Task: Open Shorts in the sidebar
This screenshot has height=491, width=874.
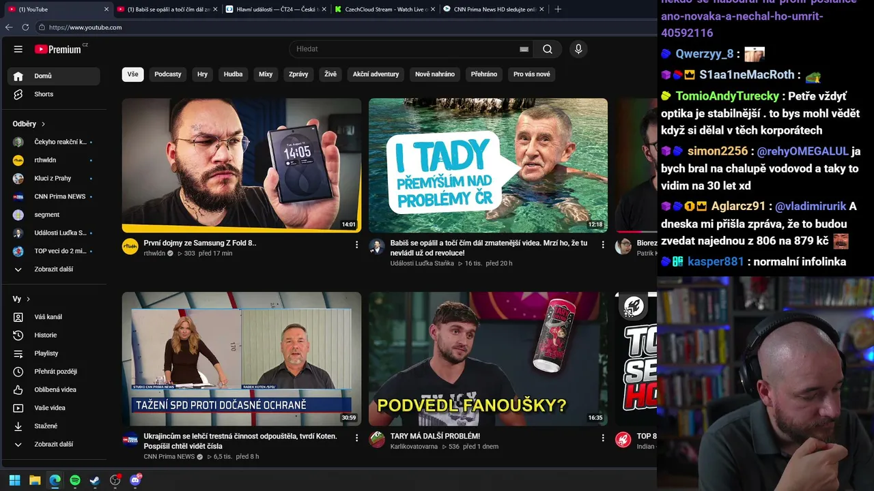Action: [x=53, y=94]
